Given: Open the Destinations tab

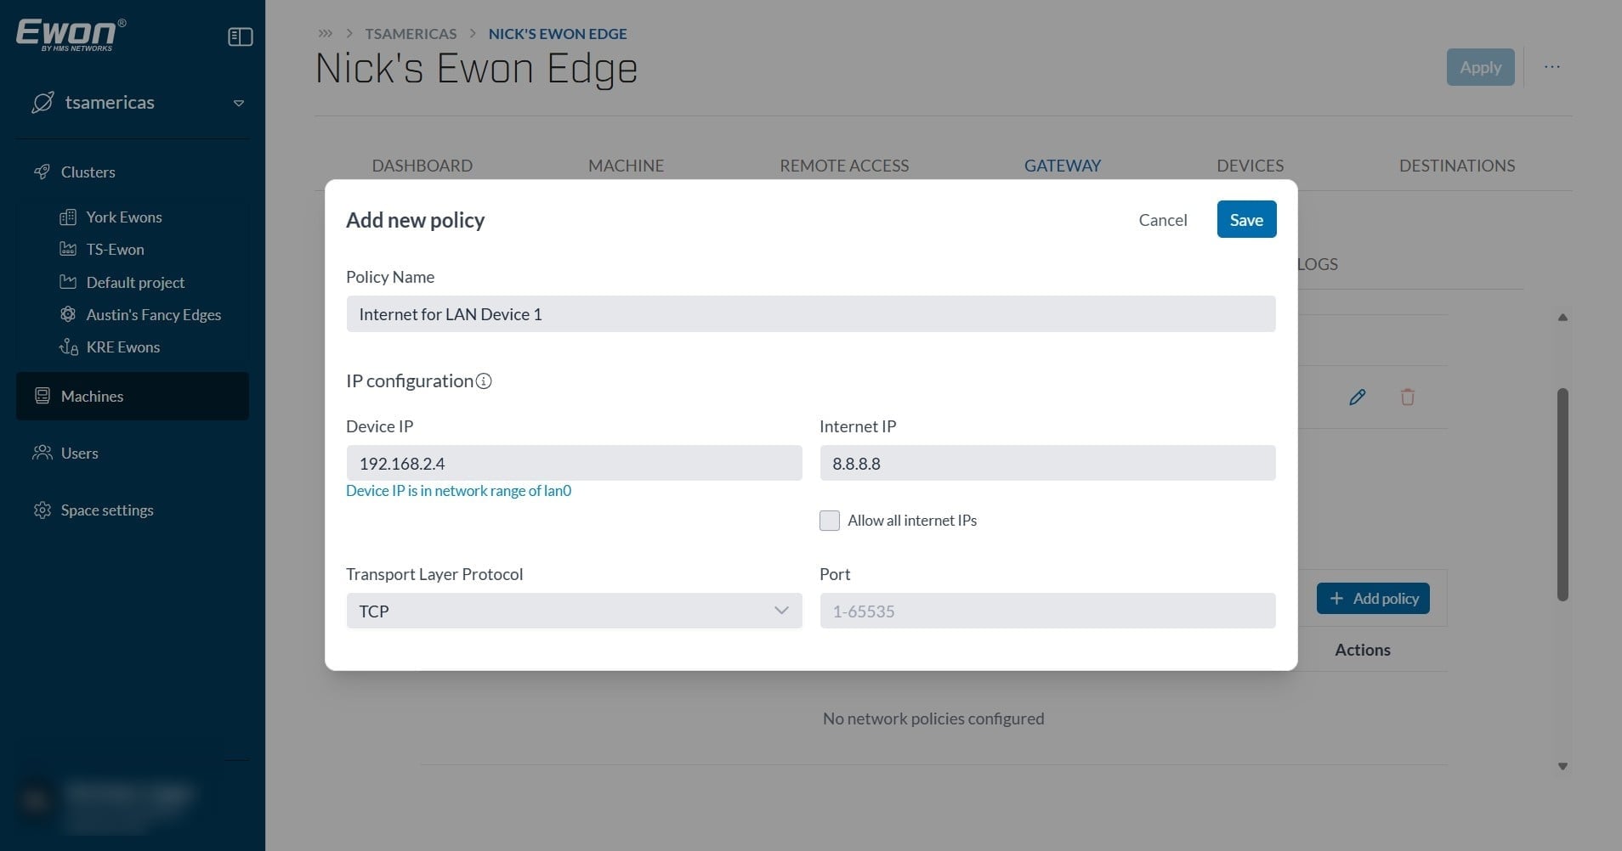Looking at the screenshot, I should point(1457,166).
